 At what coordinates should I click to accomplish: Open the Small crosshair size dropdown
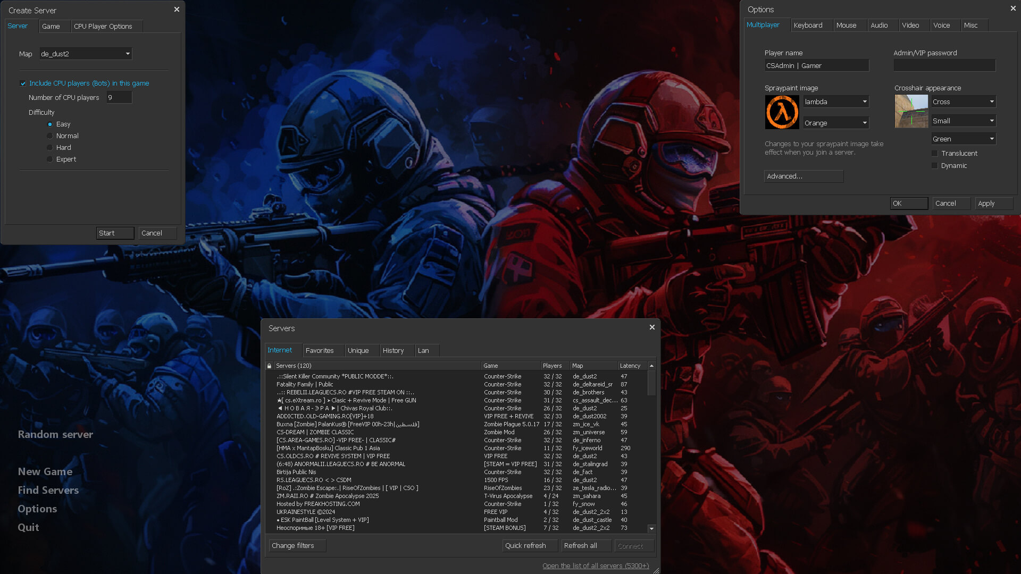(964, 121)
